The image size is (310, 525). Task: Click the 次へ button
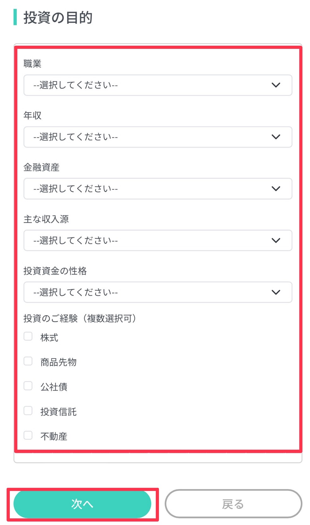(x=82, y=504)
